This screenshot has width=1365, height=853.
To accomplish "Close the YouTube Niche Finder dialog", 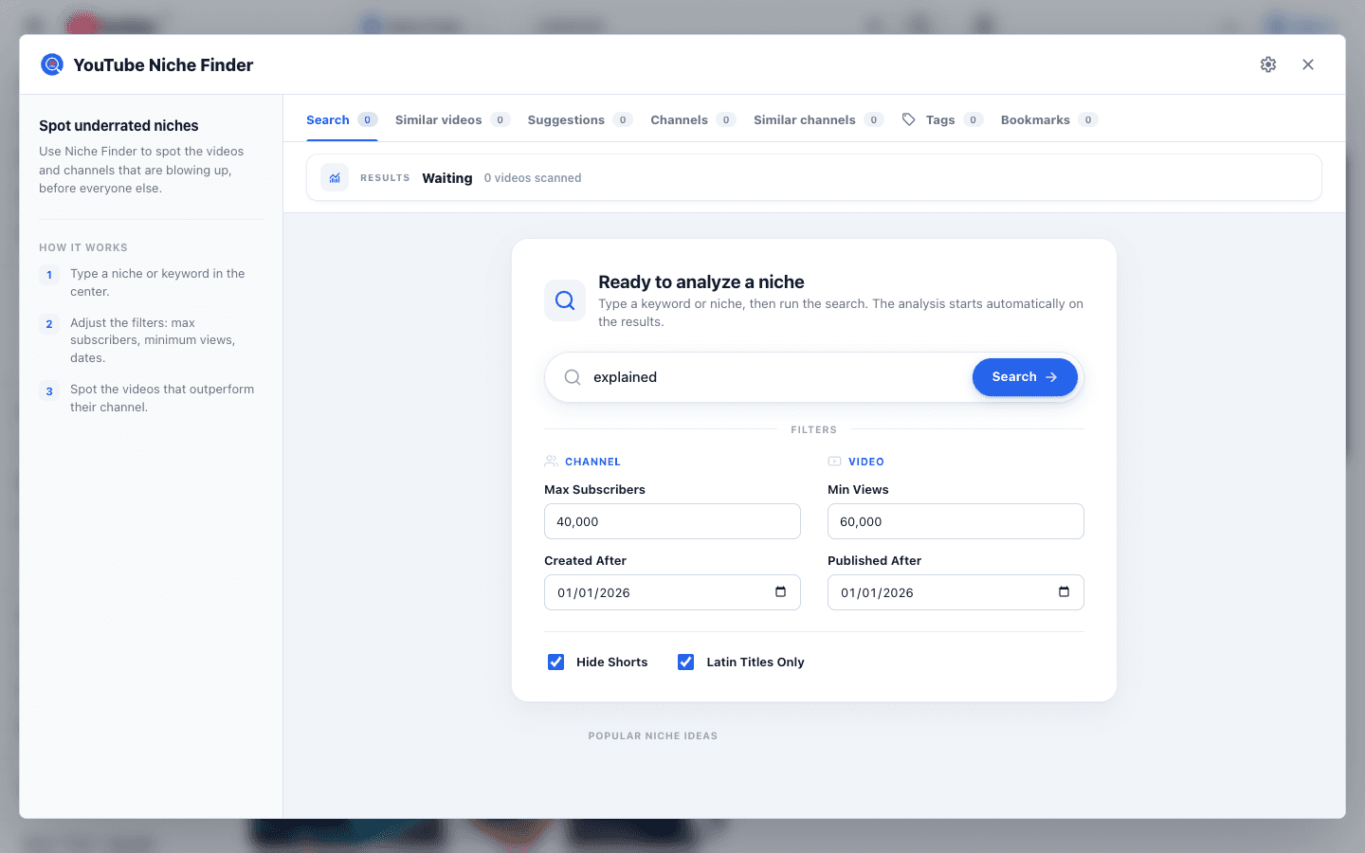I will 1308,64.
